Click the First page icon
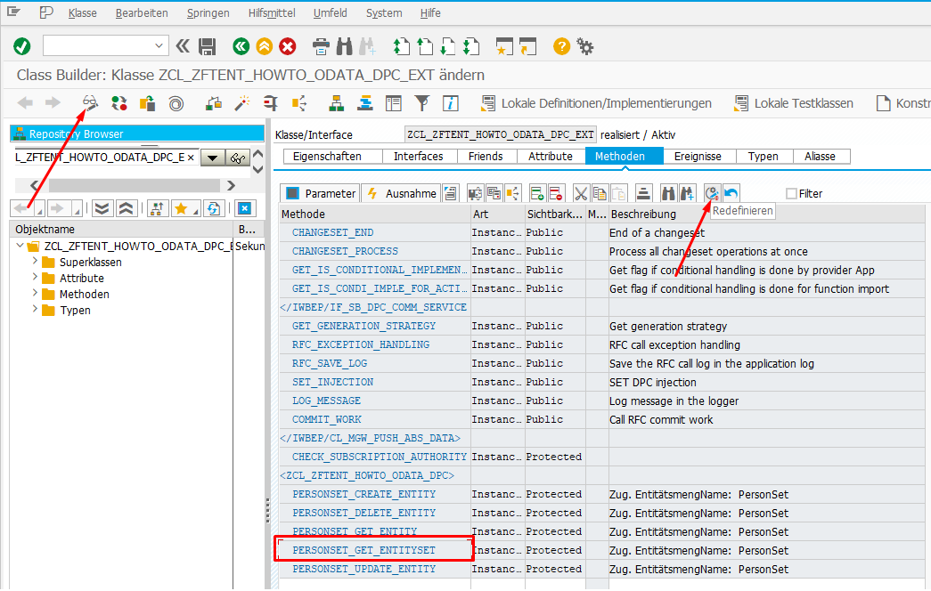The width and height of the screenshot is (931, 591). point(402,46)
